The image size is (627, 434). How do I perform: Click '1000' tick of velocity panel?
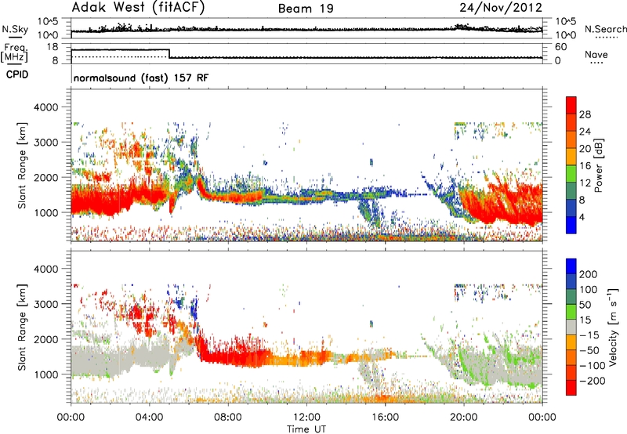(x=45, y=374)
